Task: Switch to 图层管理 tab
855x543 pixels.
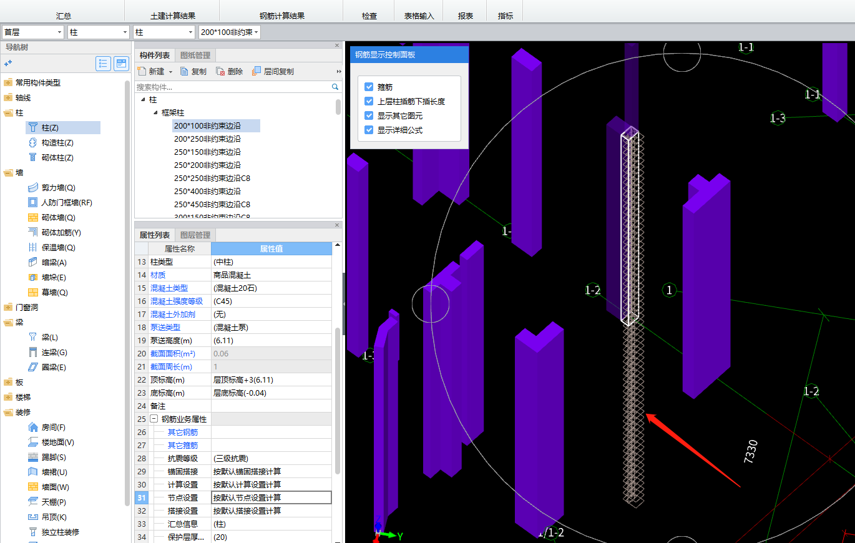Action: click(x=195, y=235)
